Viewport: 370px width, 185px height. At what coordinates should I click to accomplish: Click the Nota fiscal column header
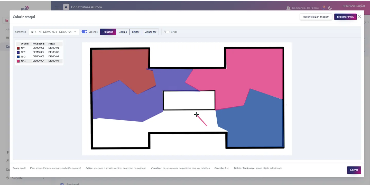(x=39, y=44)
